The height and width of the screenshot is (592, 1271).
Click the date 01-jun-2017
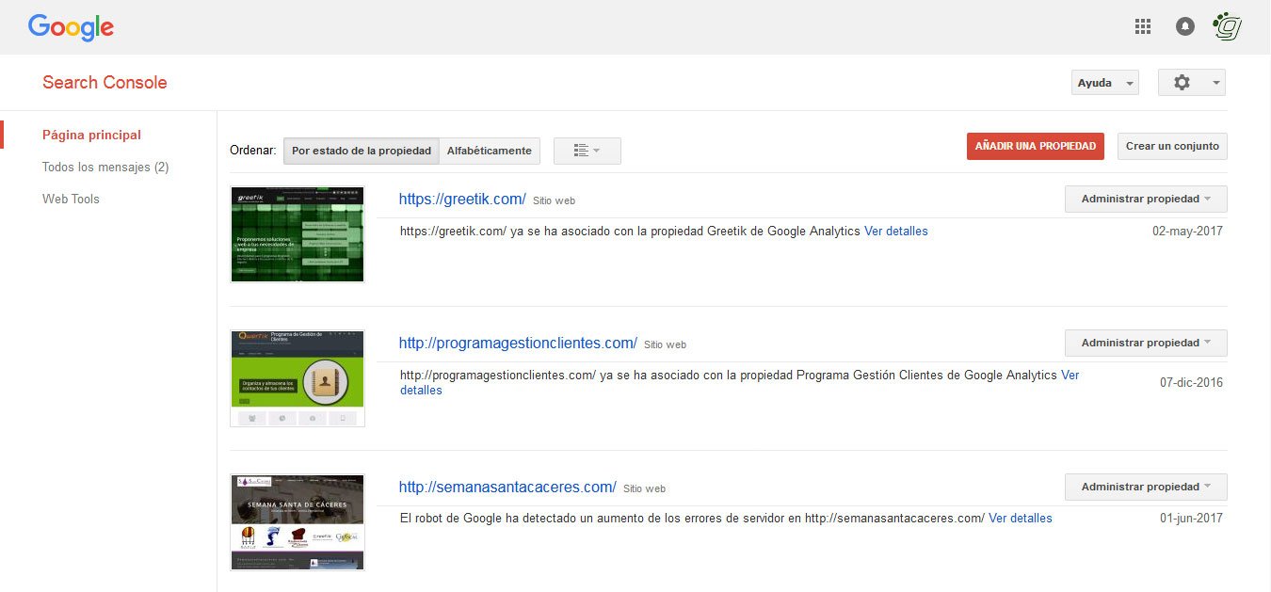click(x=1191, y=518)
